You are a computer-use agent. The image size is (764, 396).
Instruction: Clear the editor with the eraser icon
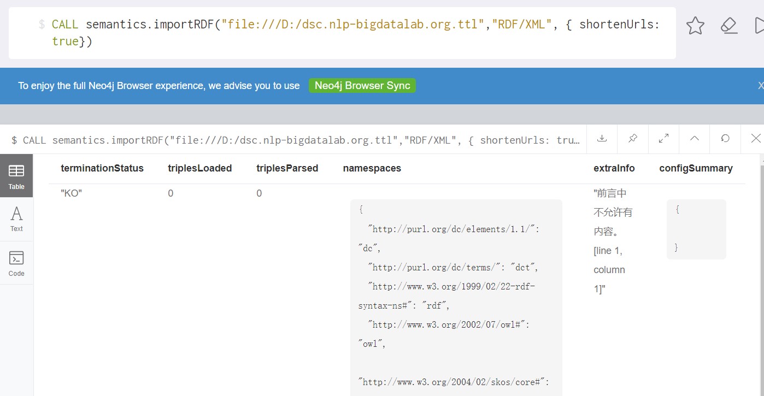pyautogui.click(x=729, y=26)
